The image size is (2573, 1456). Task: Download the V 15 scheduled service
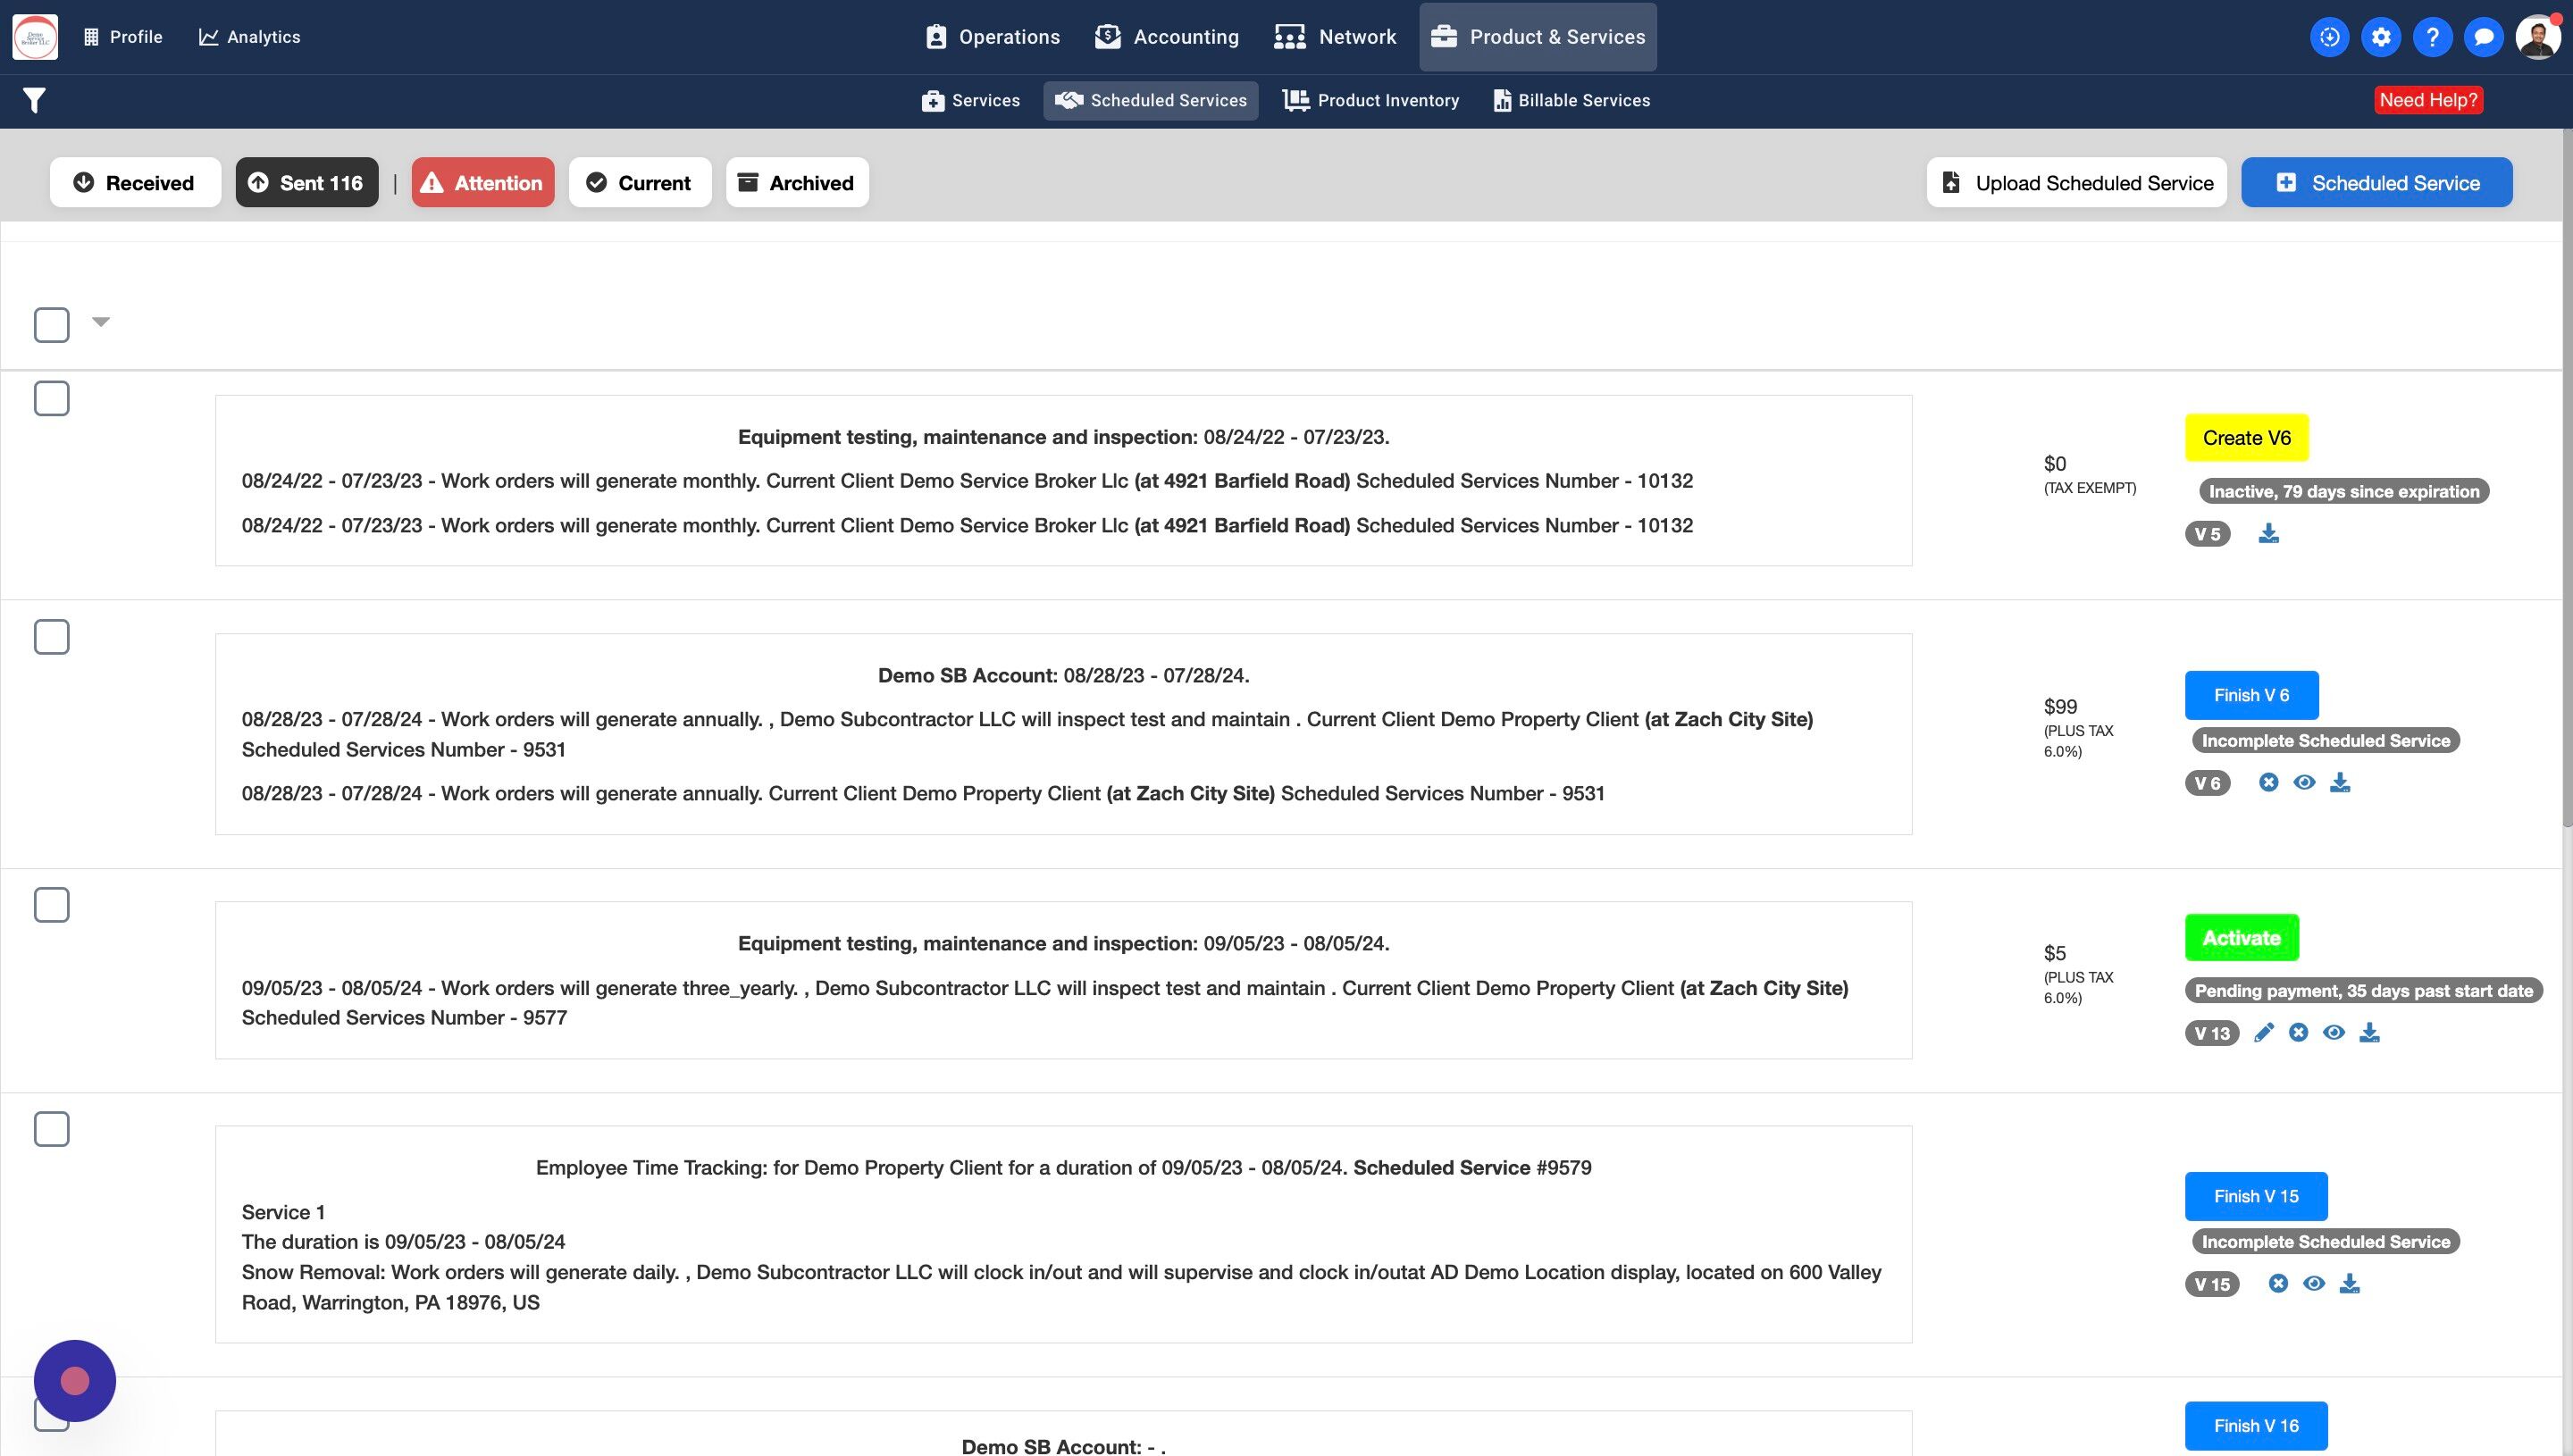pyautogui.click(x=2349, y=1284)
